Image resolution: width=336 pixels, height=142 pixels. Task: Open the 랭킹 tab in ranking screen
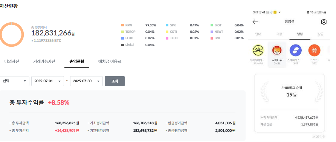click(x=300, y=34)
